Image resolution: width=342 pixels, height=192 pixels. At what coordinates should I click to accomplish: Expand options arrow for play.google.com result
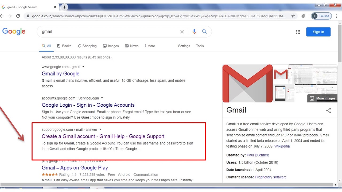(106, 161)
